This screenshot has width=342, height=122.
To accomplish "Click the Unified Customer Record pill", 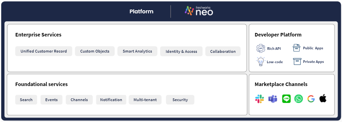I will [44, 51].
